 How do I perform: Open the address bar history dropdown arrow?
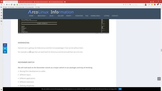coord(128,5)
